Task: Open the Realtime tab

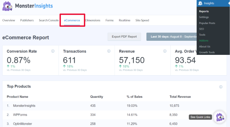Action: [x=124, y=20]
